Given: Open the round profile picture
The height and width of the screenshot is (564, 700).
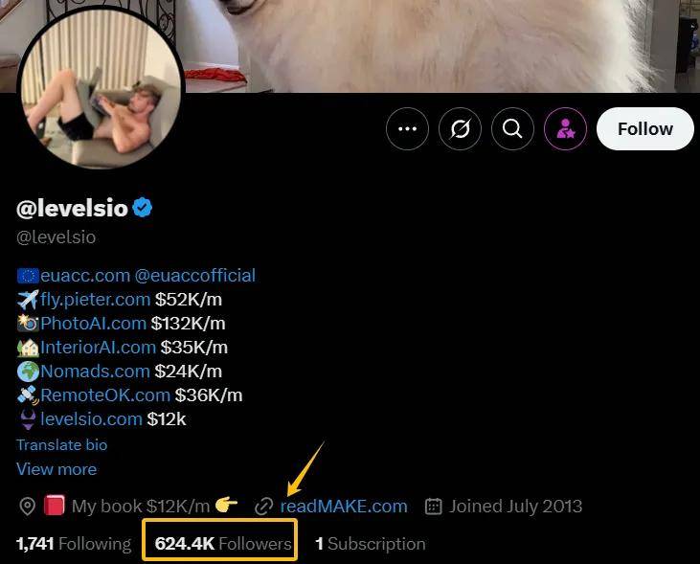Looking at the screenshot, I should point(101,88).
